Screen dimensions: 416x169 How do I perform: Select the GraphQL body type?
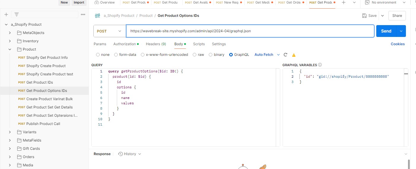click(x=231, y=55)
